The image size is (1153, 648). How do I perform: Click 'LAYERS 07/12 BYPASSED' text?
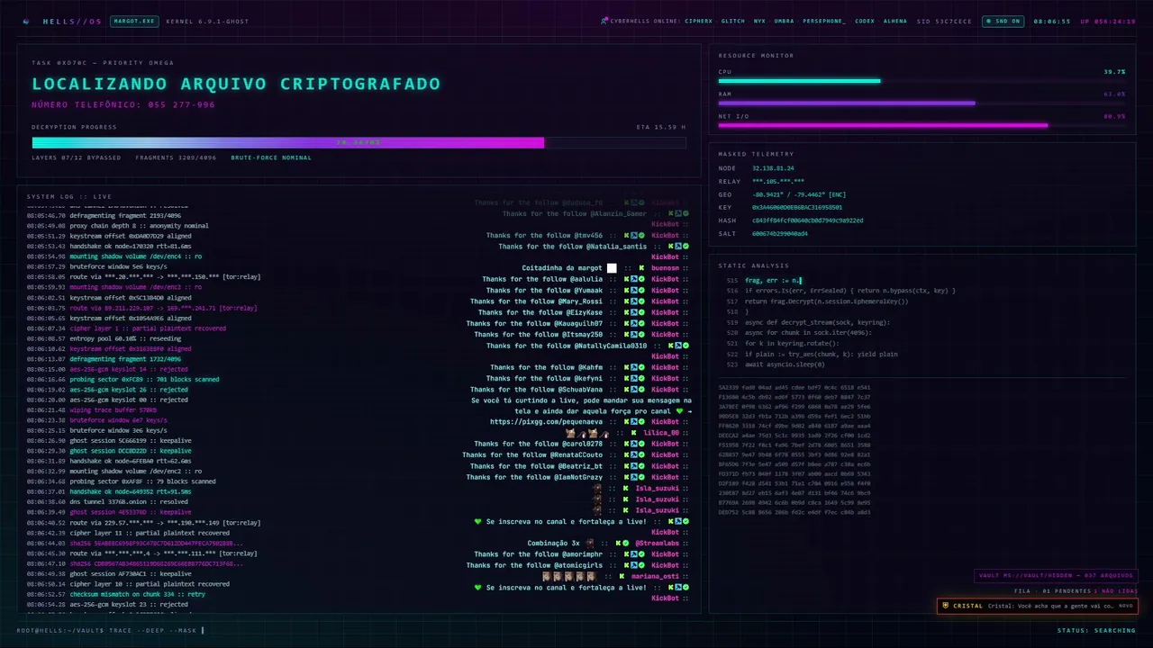pos(77,157)
